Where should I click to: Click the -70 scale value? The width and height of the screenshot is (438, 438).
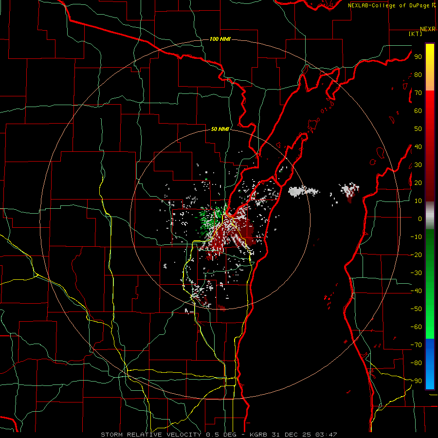[416, 345]
